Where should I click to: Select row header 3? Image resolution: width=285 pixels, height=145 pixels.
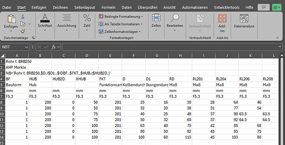tap(3, 73)
